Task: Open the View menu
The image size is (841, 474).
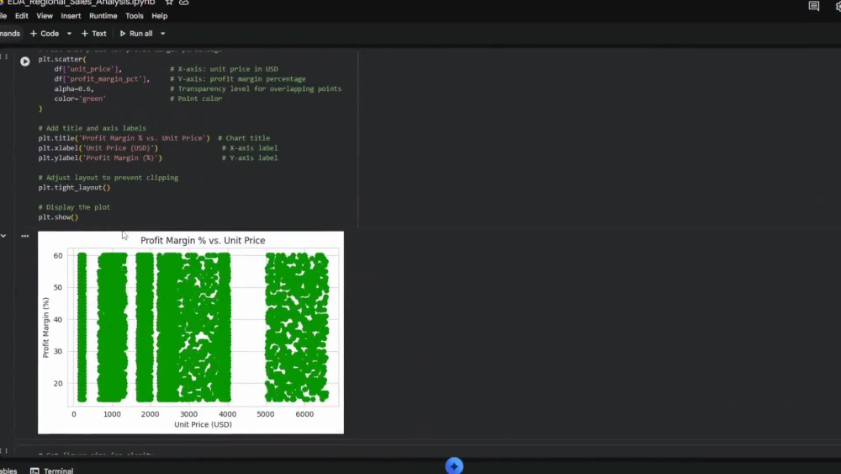Action: 45,16
